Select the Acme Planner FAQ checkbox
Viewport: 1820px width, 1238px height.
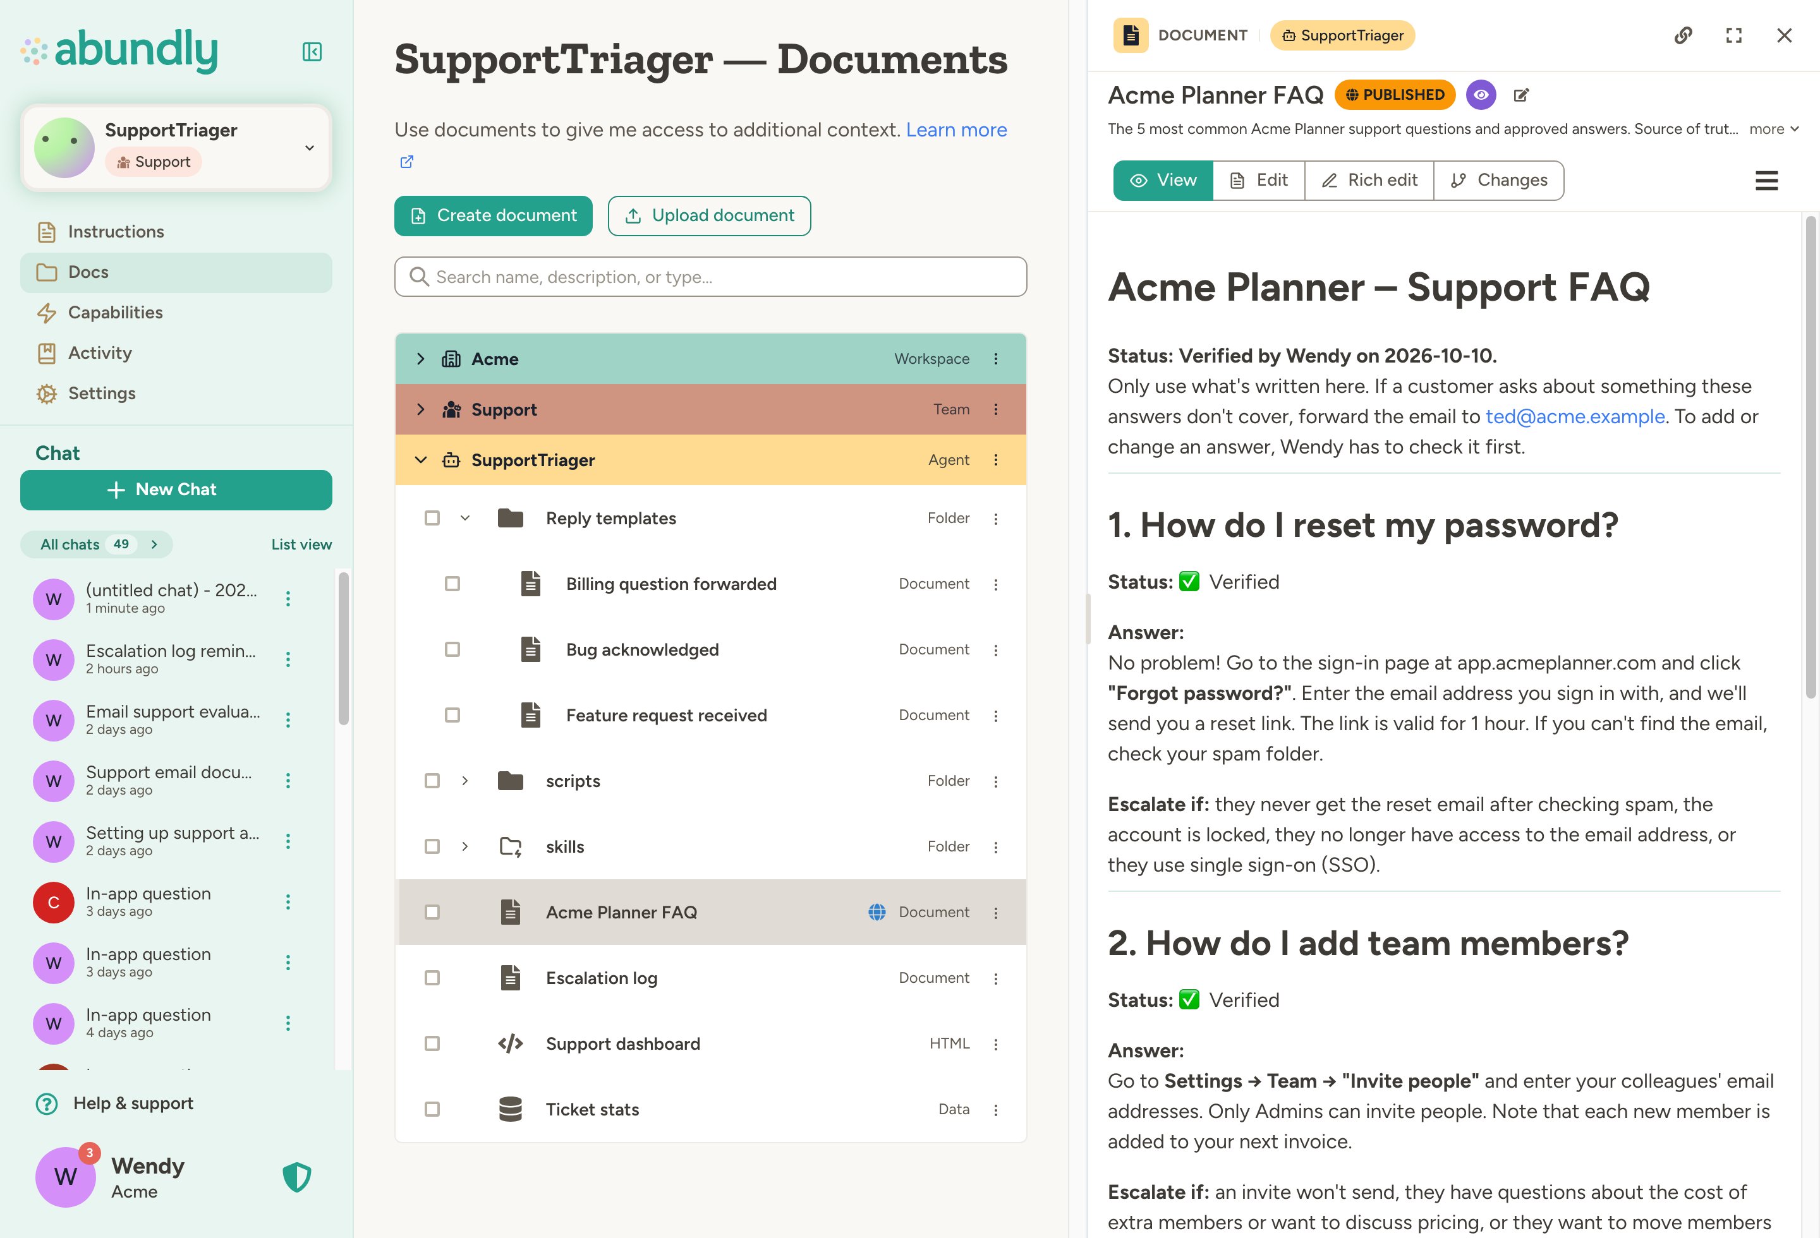tap(432, 913)
